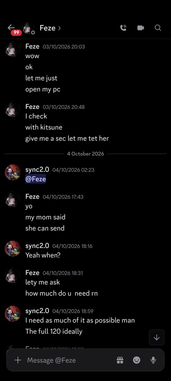Start a voice call with Feze
This screenshot has height=381, width=171.
[x=123, y=28]
